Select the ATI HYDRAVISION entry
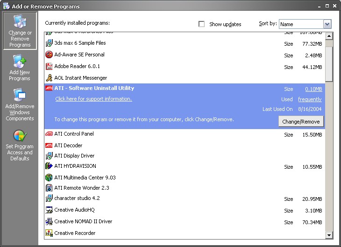341x247 pixels. pos(185,166)
